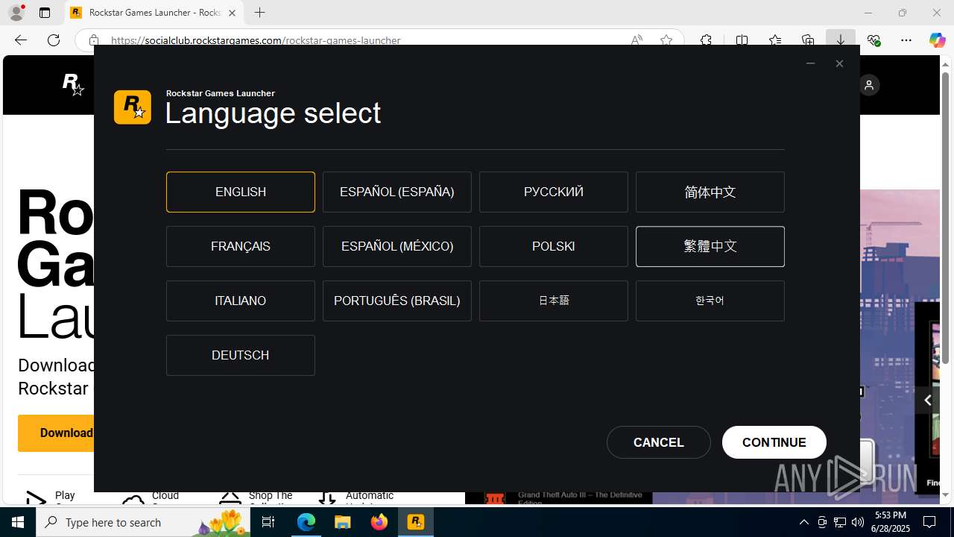Open the Windows Start menu
This screenshot has height=537, width=954.
point(18,522)
